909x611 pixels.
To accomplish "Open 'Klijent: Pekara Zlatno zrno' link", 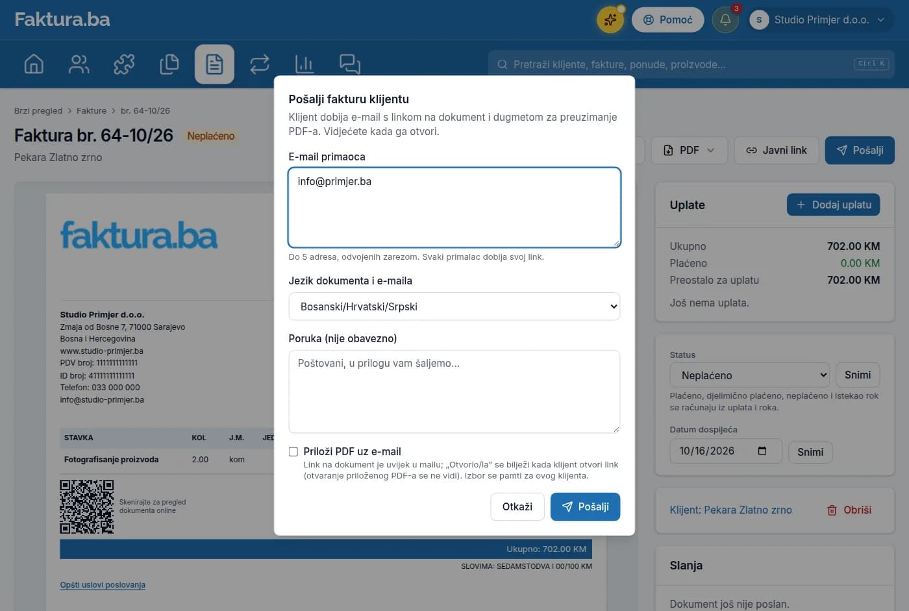I will 731,510.
